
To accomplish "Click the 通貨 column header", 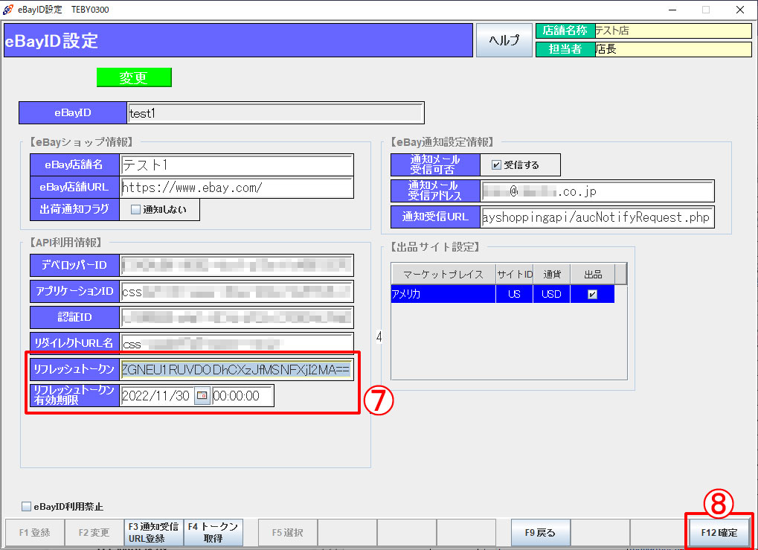I will tap(551, 274).
